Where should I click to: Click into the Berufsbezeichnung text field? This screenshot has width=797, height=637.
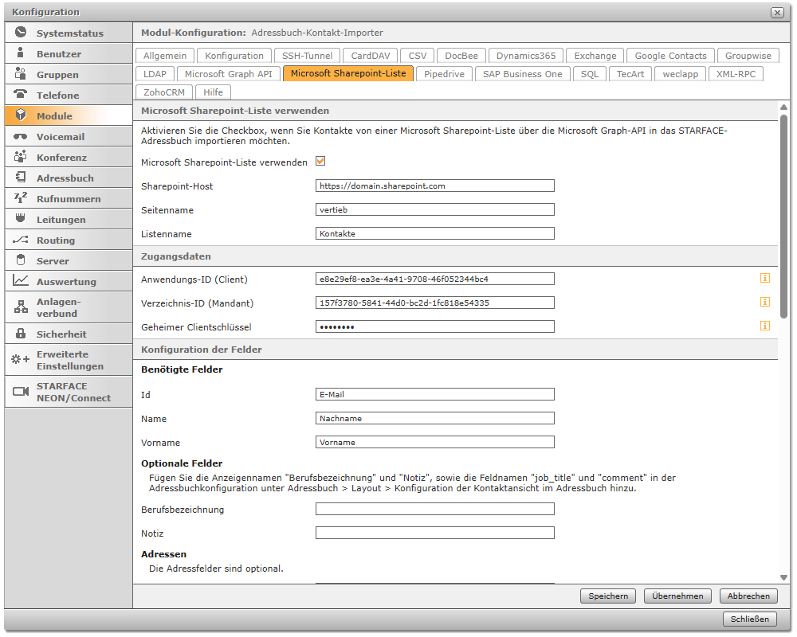[434, 510]
